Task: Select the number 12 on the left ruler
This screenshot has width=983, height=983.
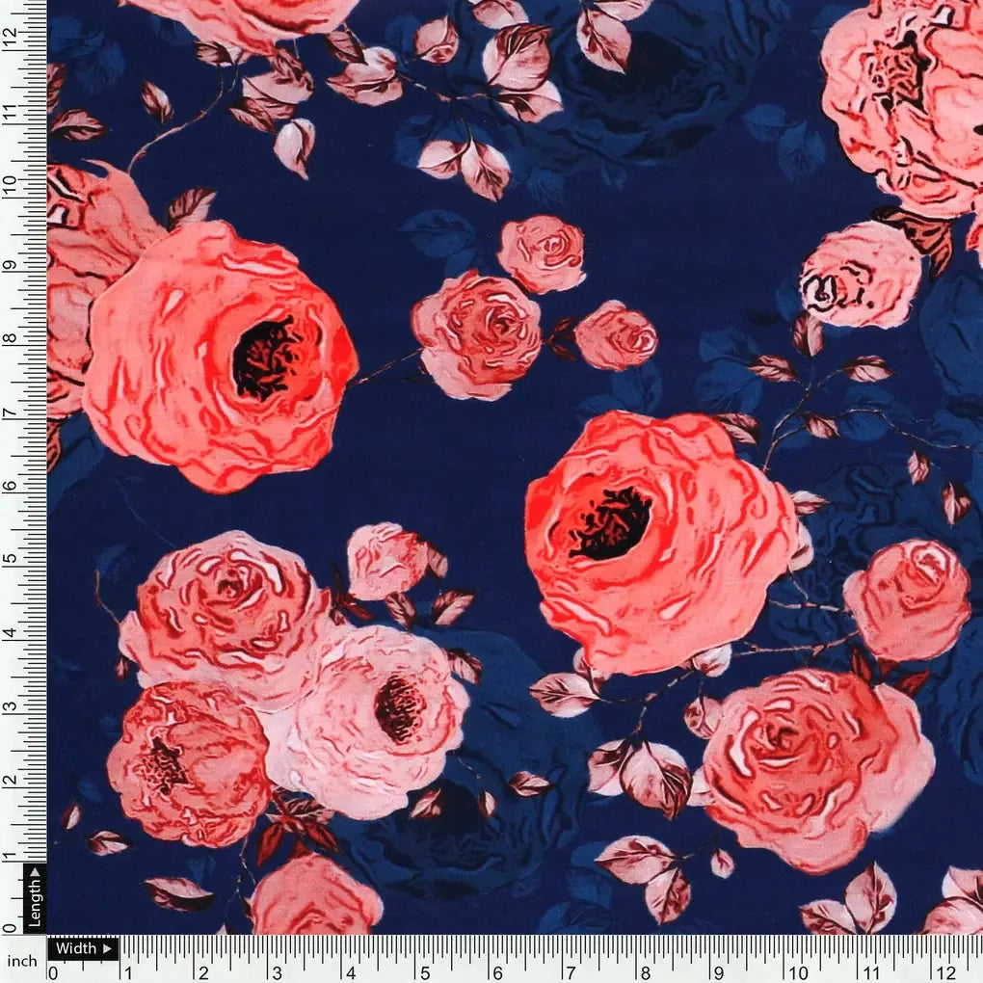Action: pyautogui.click(x=12, y=36)
